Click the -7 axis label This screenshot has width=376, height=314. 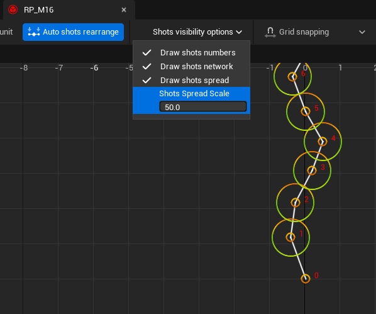[59, 68]
